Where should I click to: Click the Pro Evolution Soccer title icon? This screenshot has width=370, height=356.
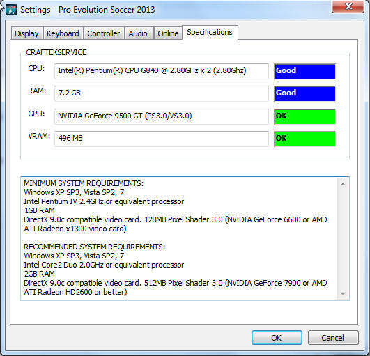click(11, 10)
